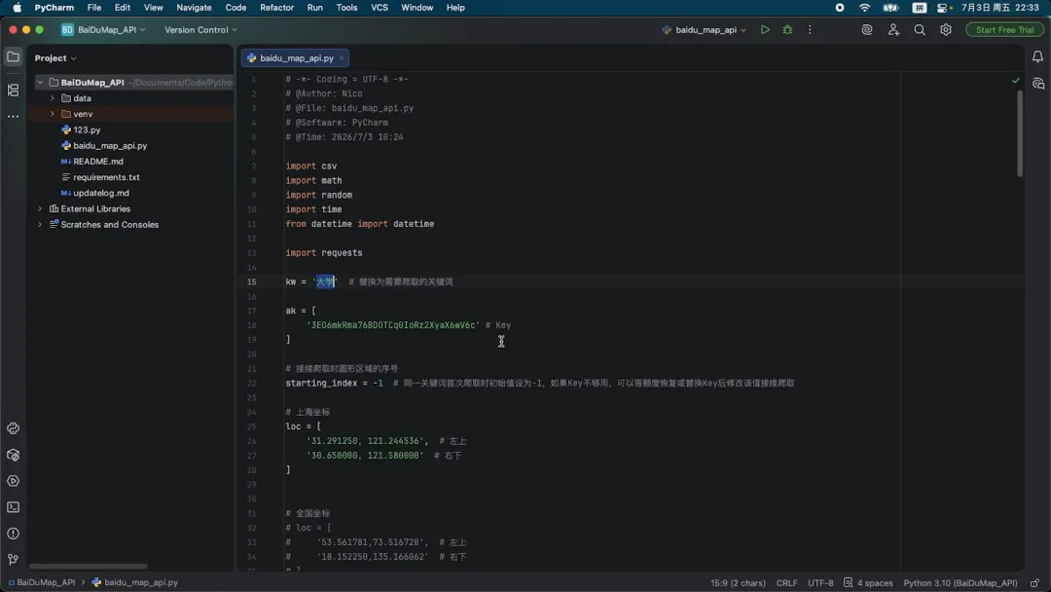Image resolution: width=1051 pixels, height=592 pixels.
Task: Expand the venv folder
Action: click(53, 114)
